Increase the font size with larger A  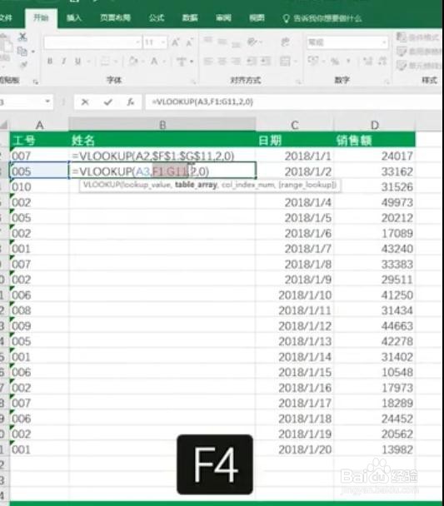175,42
